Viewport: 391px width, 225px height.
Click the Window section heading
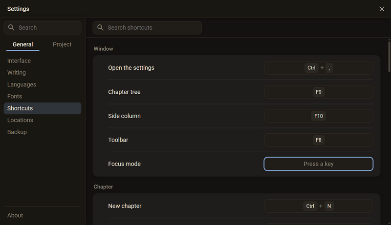tap(103, 49)
